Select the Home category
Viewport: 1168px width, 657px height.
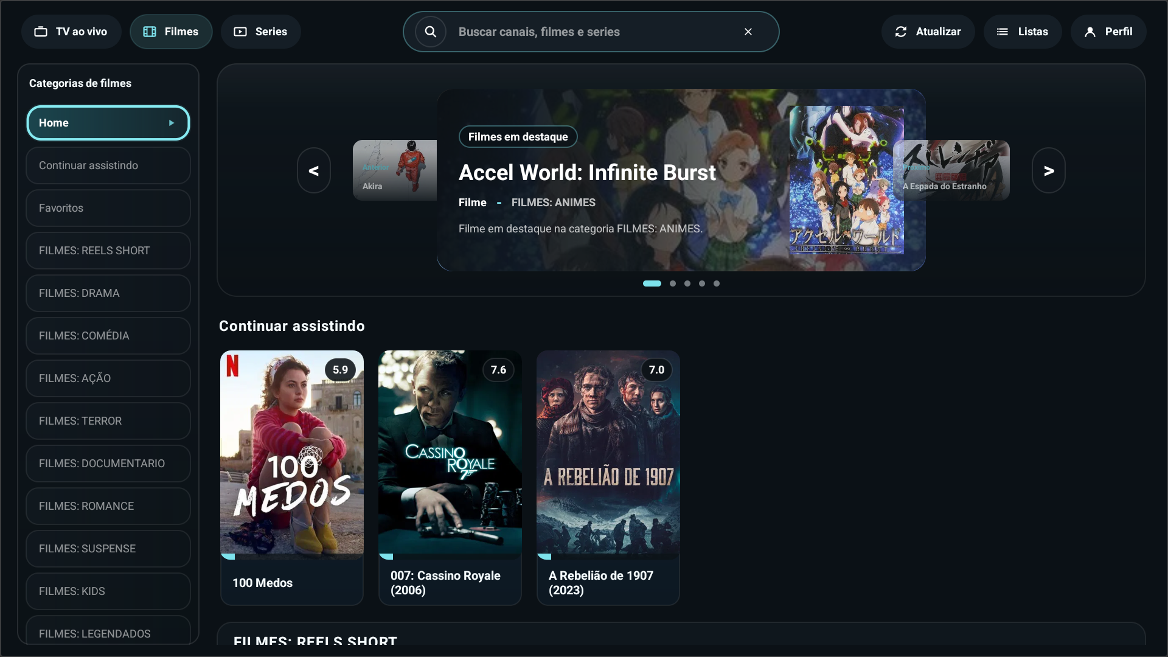[x=108, y=123]
